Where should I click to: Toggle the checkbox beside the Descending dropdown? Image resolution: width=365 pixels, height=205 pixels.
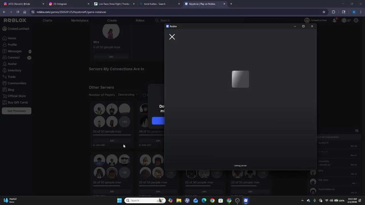pyautogui.click(x=144, y=95)
